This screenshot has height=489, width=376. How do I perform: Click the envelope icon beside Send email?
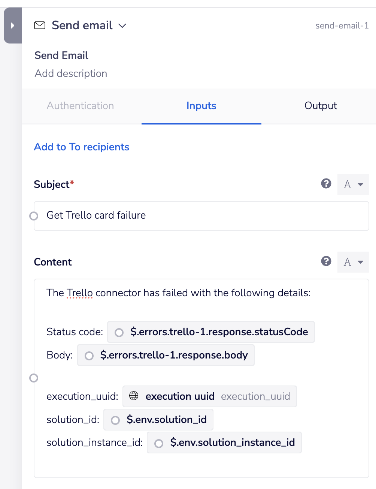[40, 25]
